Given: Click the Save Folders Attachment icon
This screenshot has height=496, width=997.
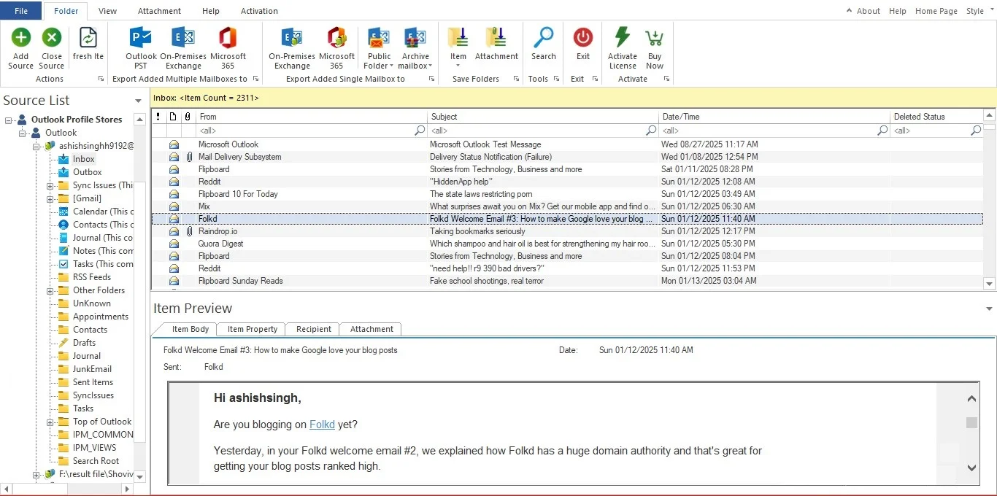Looking at the screenshot, I should click(496, 38).
